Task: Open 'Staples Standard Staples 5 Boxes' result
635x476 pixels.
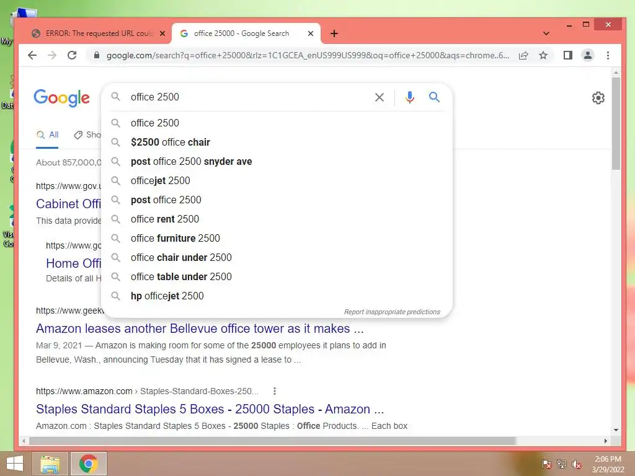Action: tap(210, 409)
